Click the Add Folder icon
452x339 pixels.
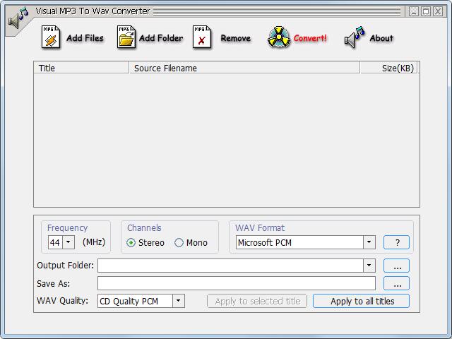click(x=126, y=37)
